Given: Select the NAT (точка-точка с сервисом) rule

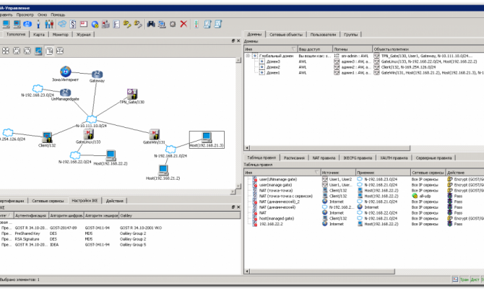Looking at the screenshot, I should click(x=286, y=196).
